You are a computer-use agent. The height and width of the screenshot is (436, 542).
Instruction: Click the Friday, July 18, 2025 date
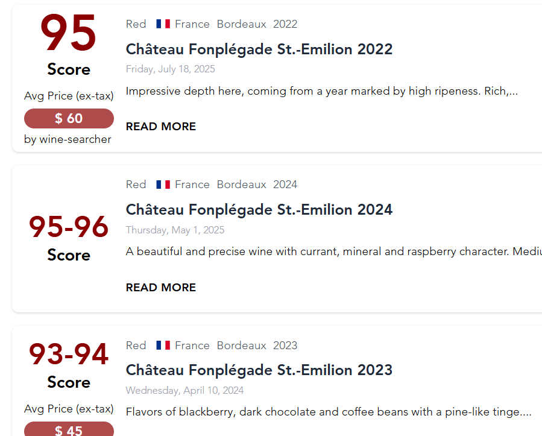coord(171,69)
